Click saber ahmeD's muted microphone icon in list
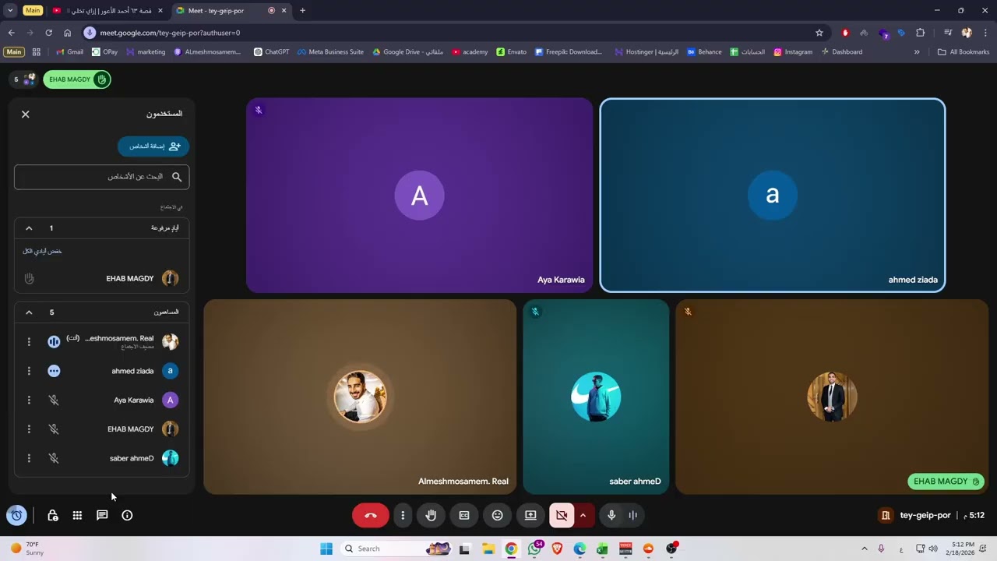This screenshot has width=997, height=561. (x=54, y=458)
